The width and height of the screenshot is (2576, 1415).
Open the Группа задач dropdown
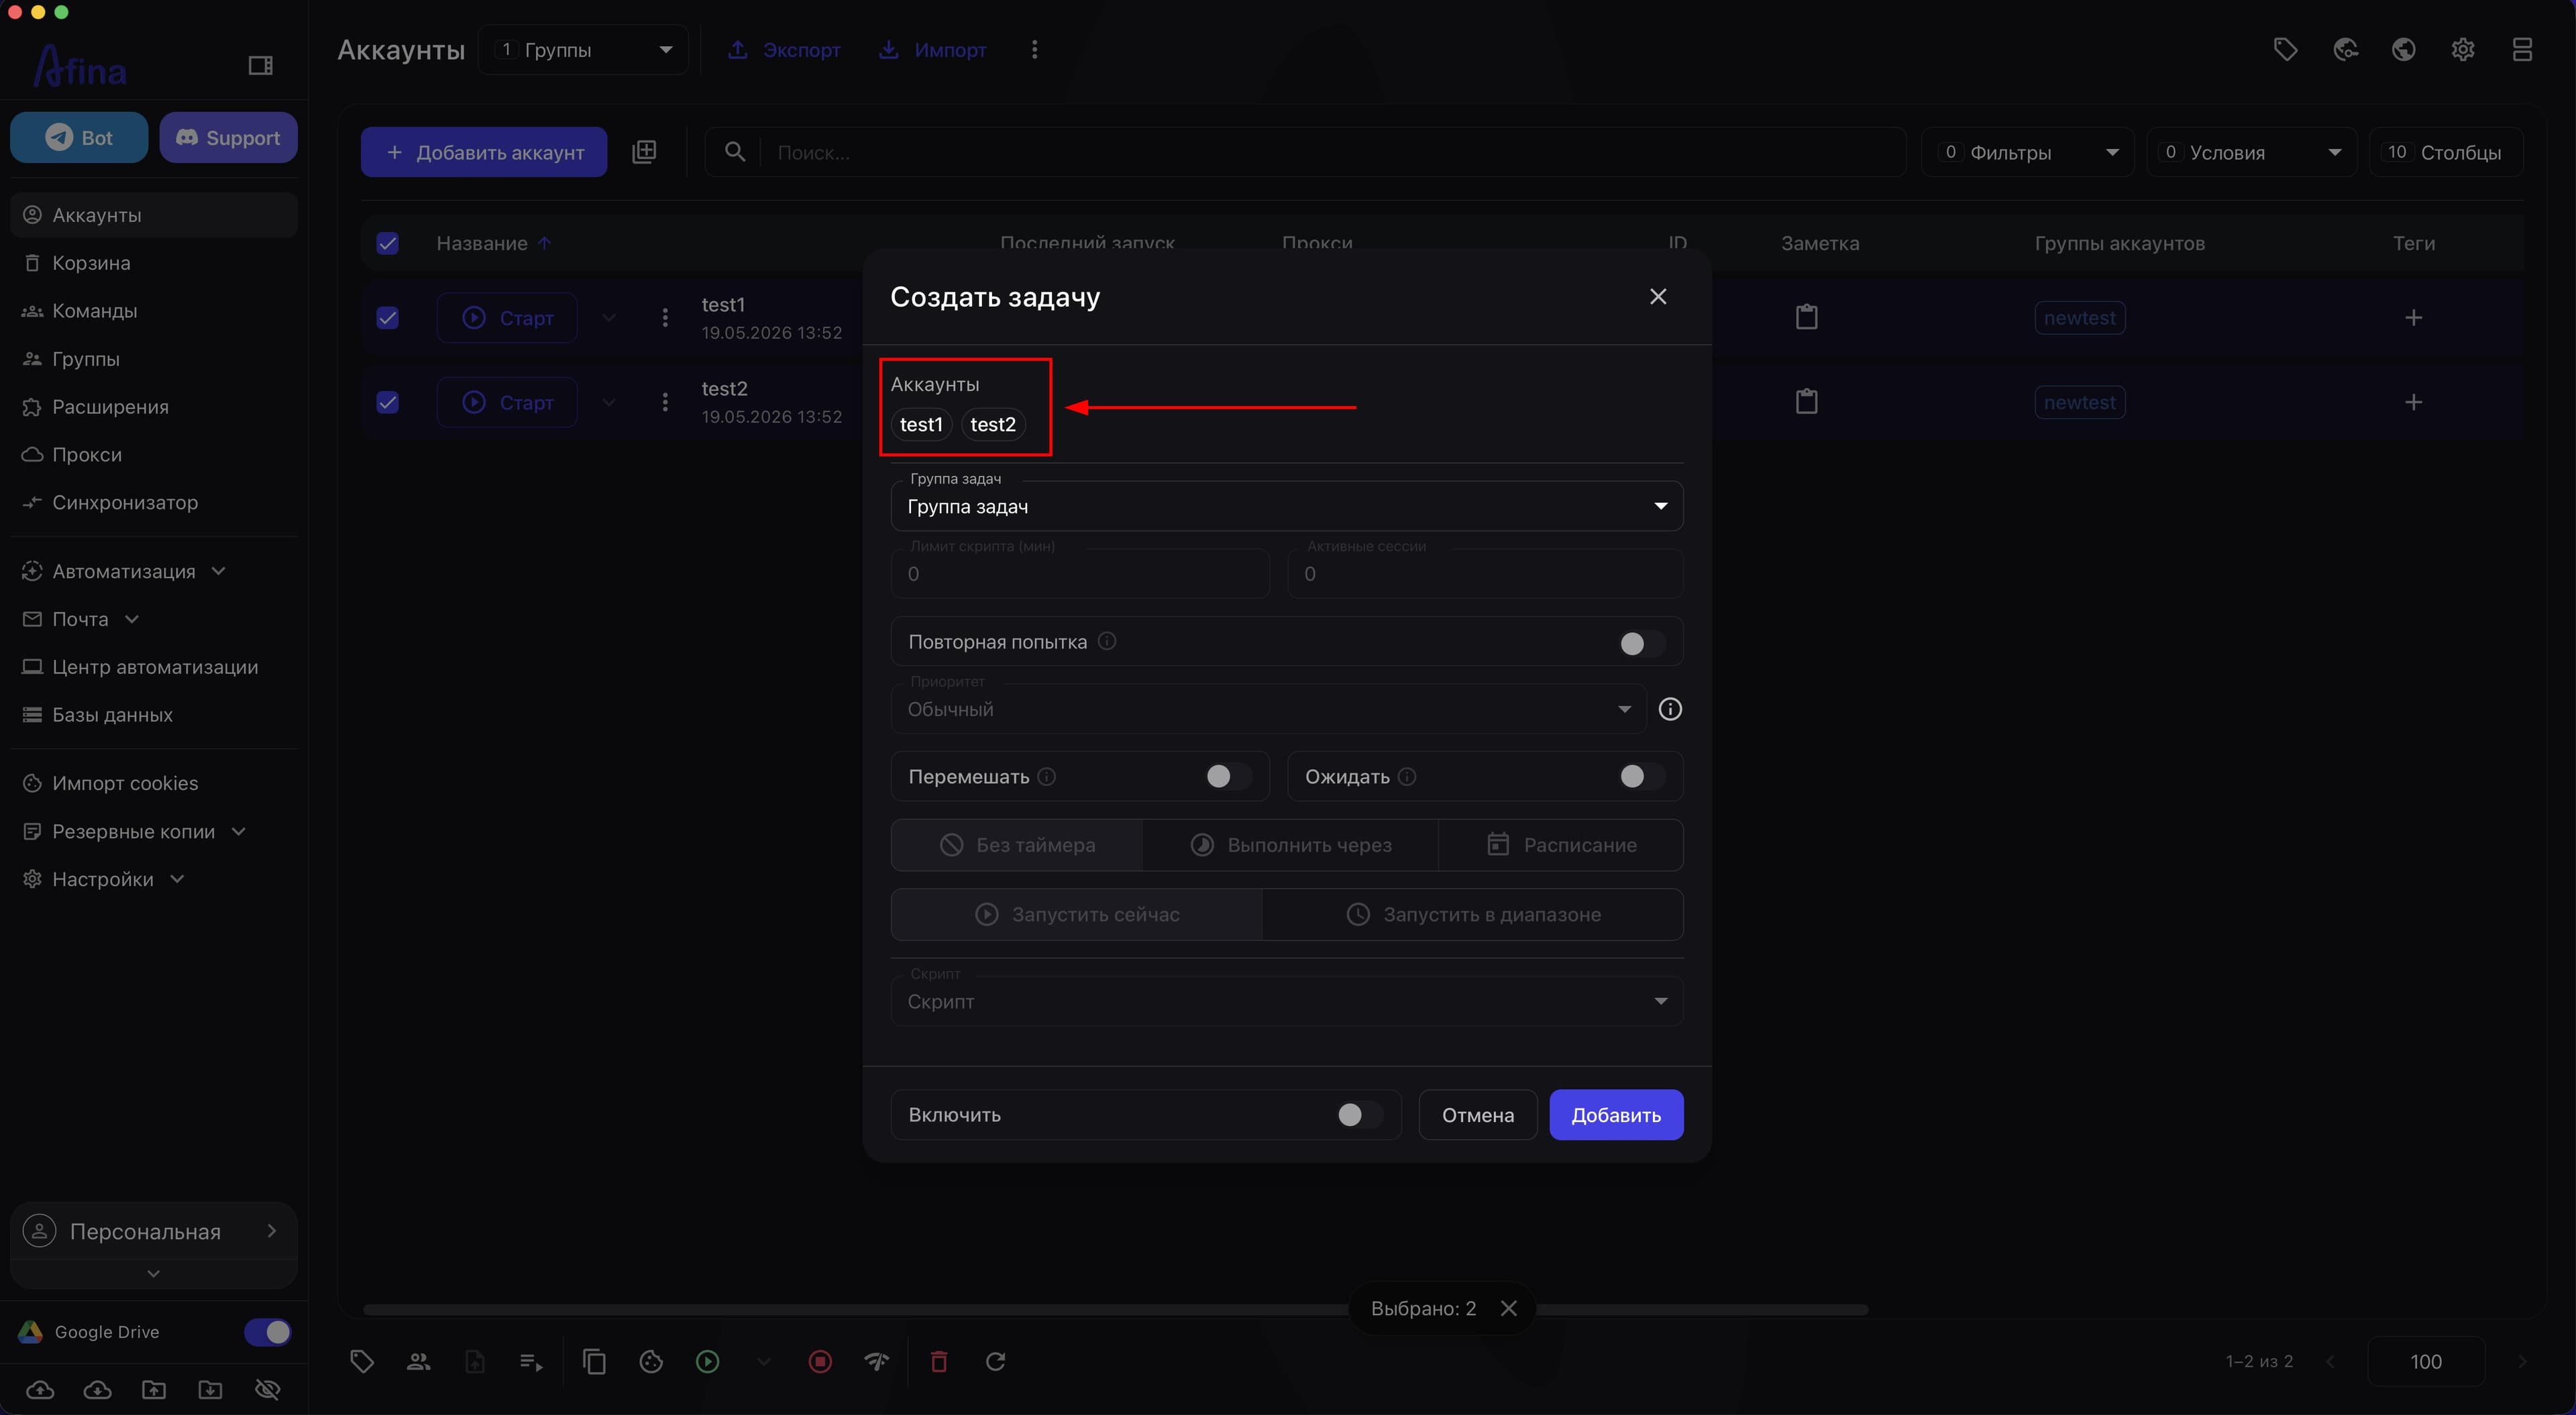(1286, 506)
